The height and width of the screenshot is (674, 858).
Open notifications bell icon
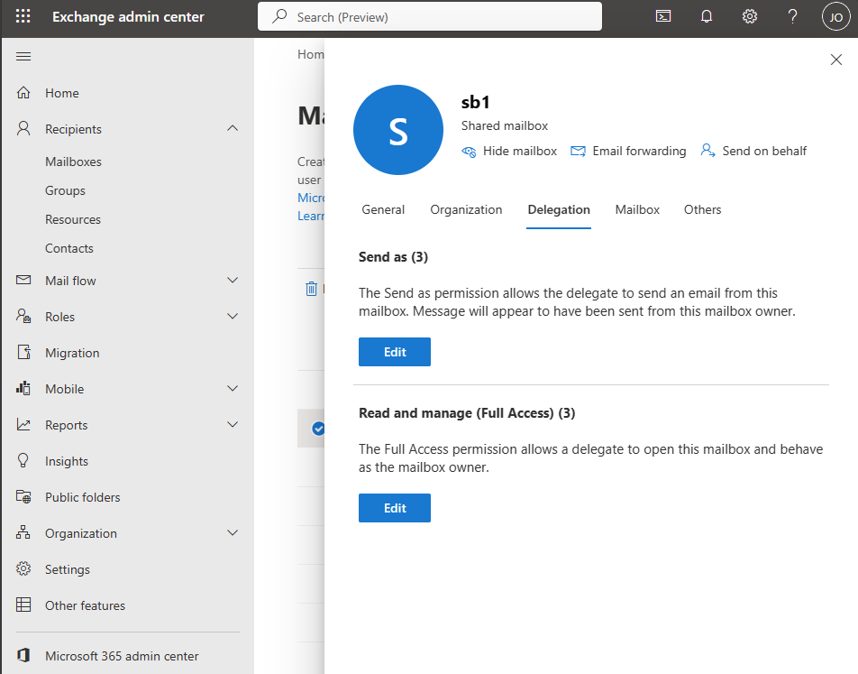coord(707,16)
